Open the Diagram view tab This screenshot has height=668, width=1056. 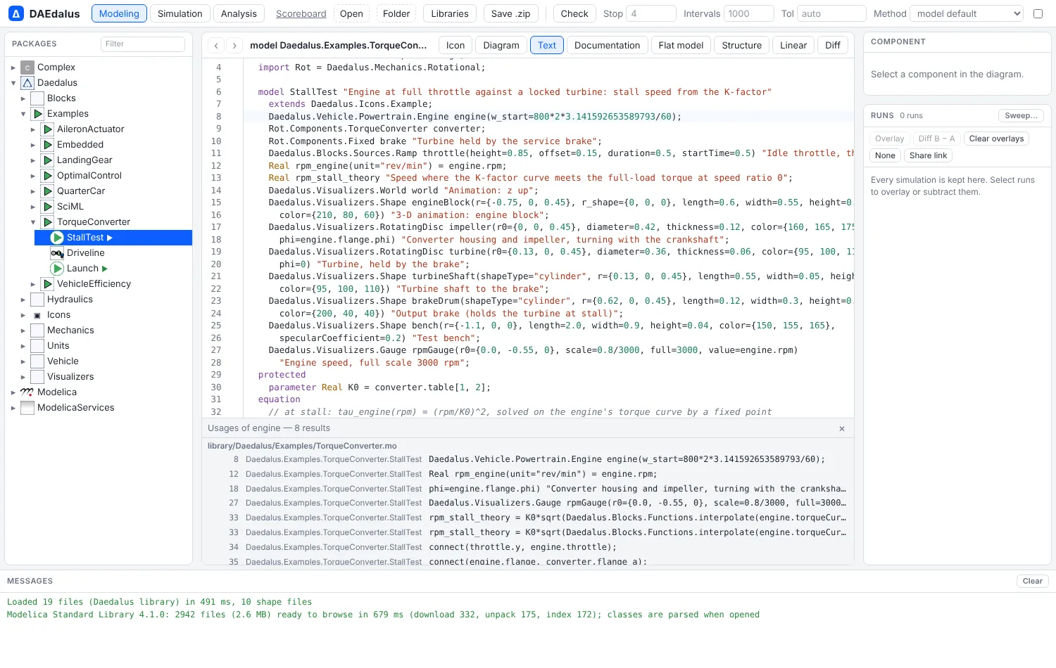point(501,45)
